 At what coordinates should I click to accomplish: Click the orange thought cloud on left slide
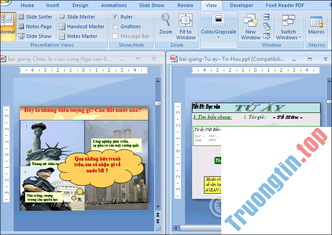click(100, 168)
